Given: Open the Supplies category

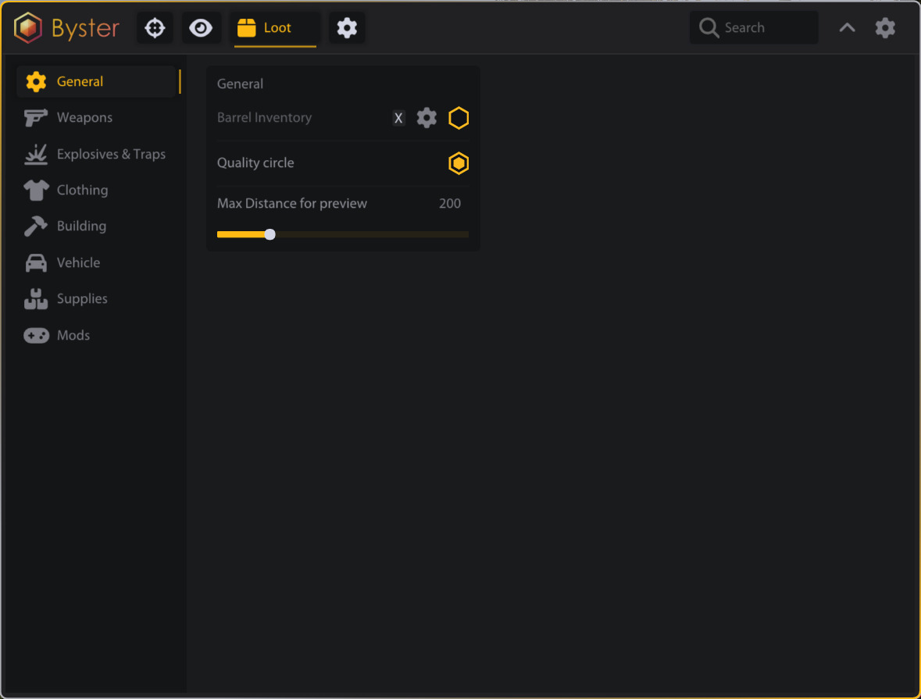Looking at the screenshot, I should click(82, 299).
